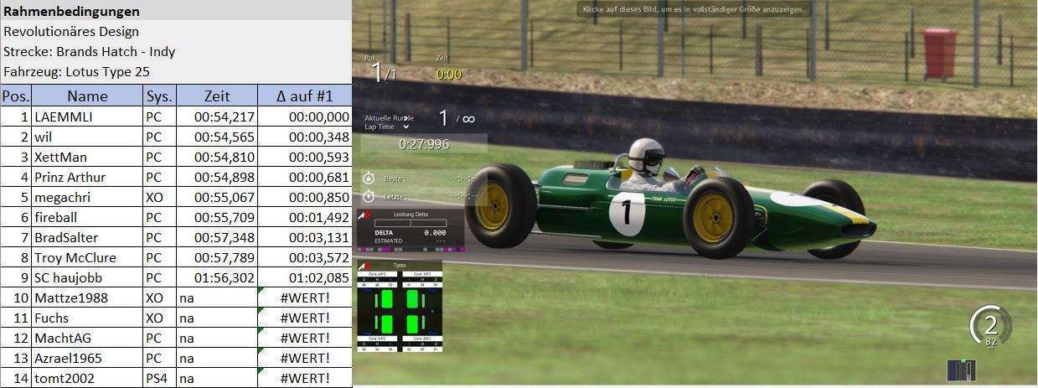Screen dimensions: 1038x388
Task: Select the #WERT! cell in Azrael1965 row
Action: coord(305,358)
